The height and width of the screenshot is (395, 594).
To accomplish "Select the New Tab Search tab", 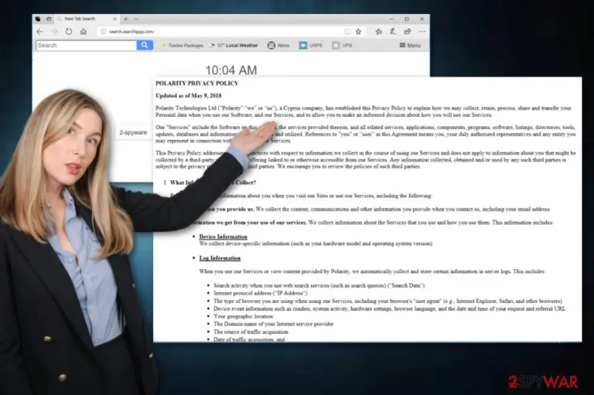I will tap(87, 19).
